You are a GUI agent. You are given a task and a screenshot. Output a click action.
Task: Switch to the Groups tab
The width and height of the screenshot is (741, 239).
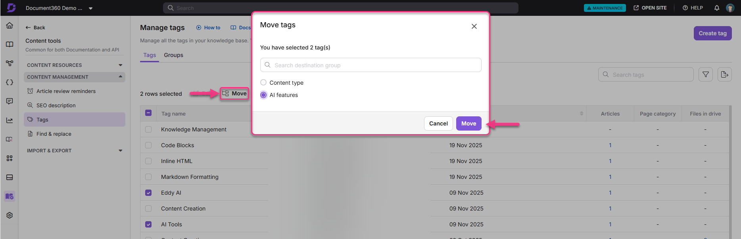173,55
